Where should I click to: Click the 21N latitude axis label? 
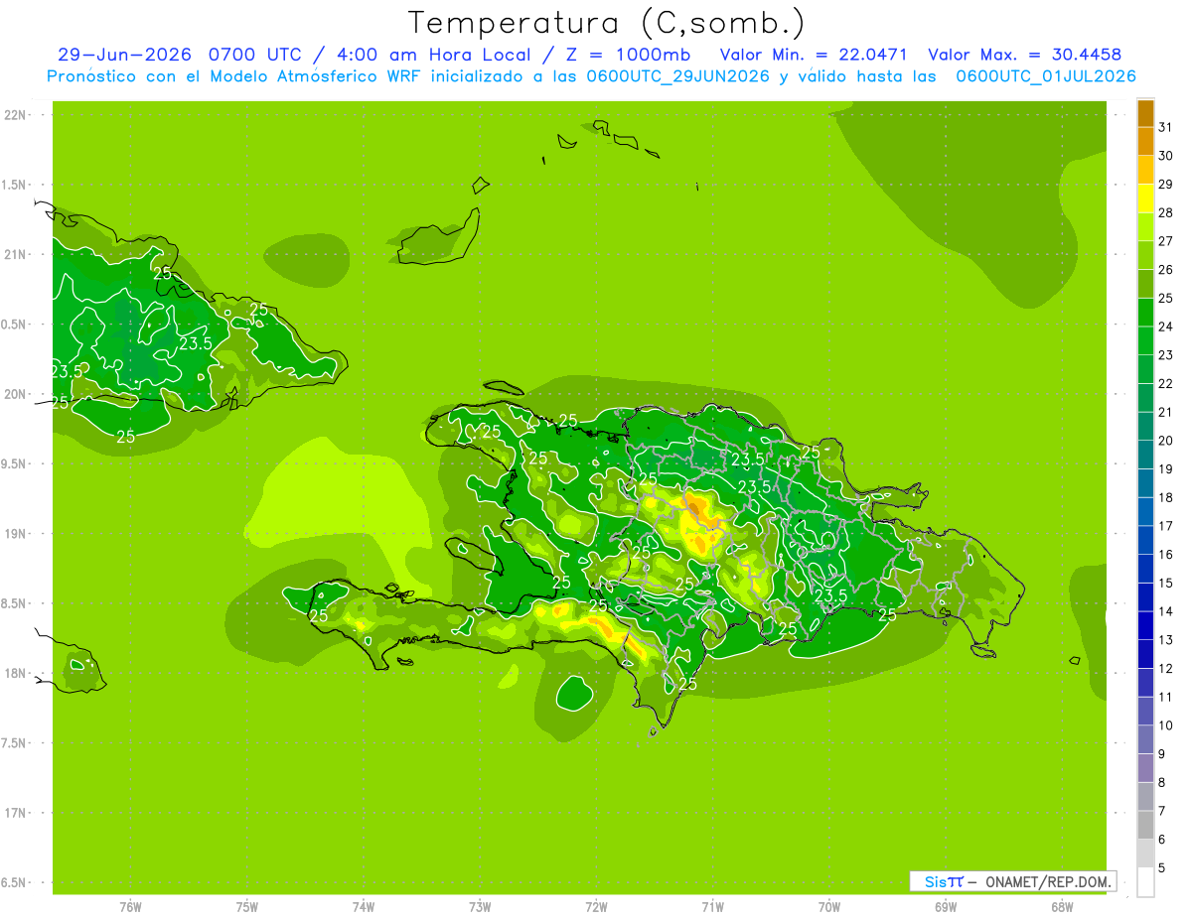[15, 254]
